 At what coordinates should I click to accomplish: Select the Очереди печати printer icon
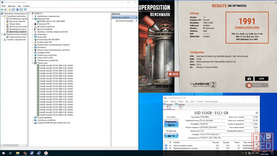35,52
